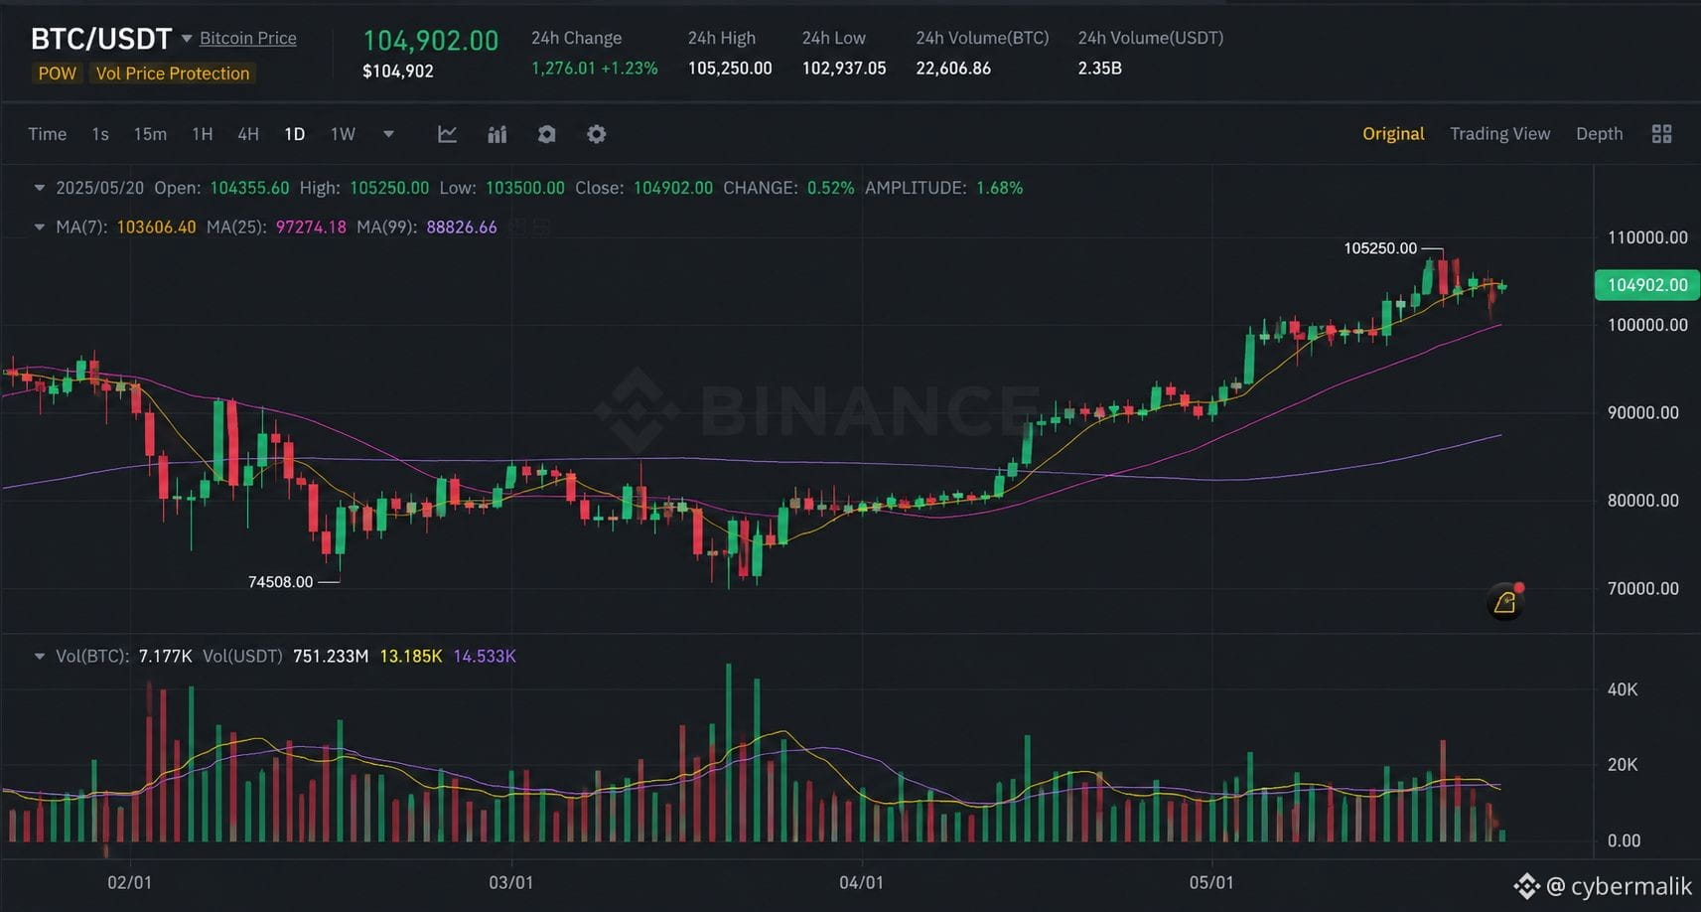Click the 80000.00 price axis label
This screenshot has height=912, width=1701.
click(x=1643, y=501)
